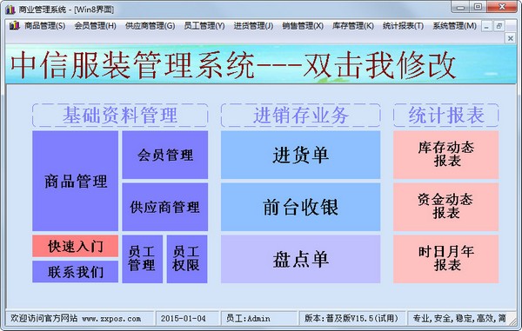This screenshot has height=331, width=522.
Task: Launch 前台收银 cashier tile
Action: (301, 207)
